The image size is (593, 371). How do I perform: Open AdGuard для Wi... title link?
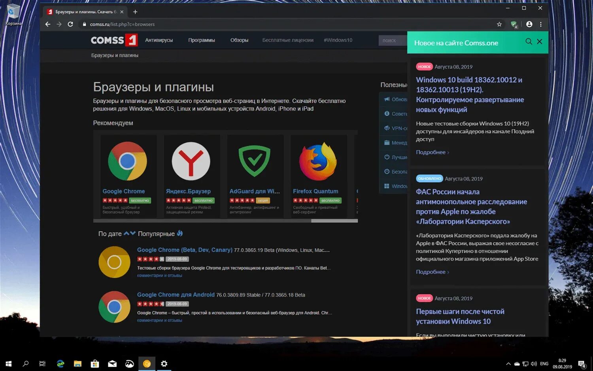click(x=255, y=191)
